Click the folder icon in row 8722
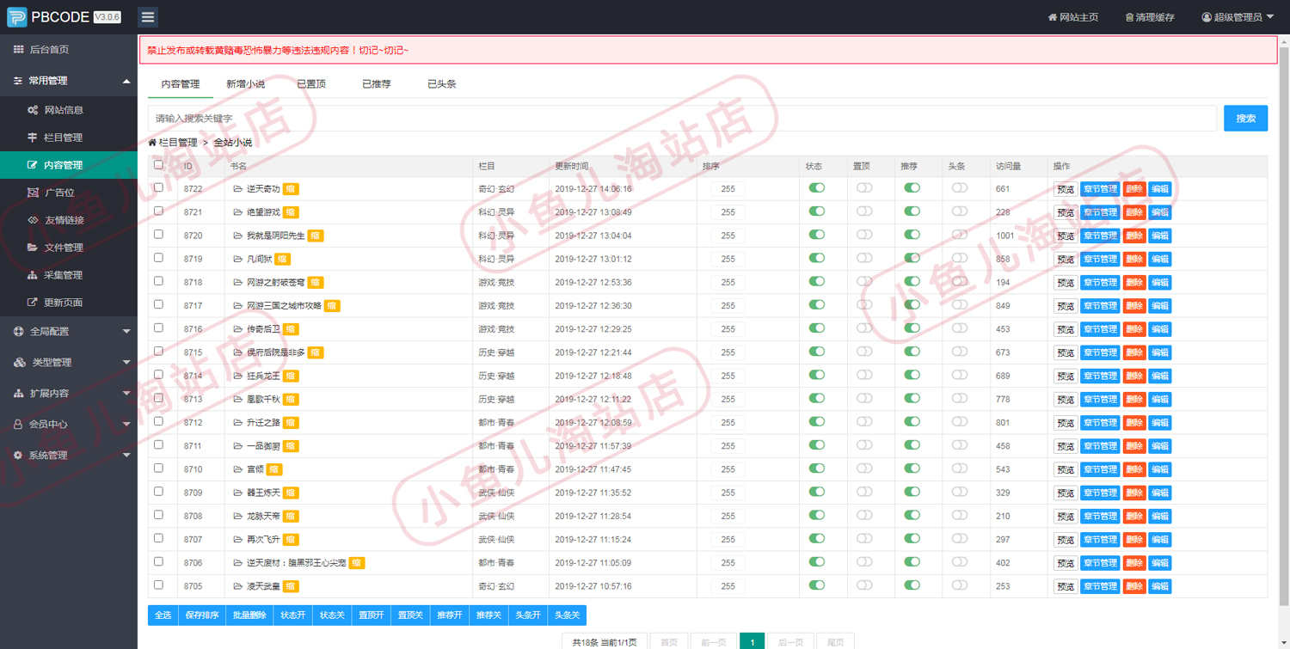The image size is (1290, 649). 238,189
